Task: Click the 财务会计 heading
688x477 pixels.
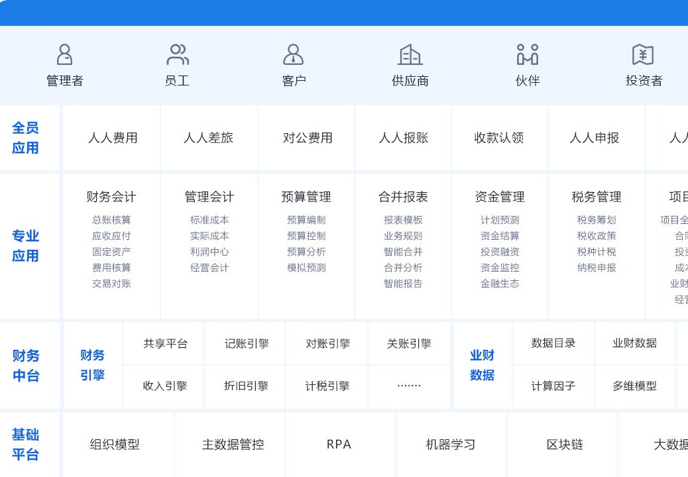Action: [x=111, y=196]
